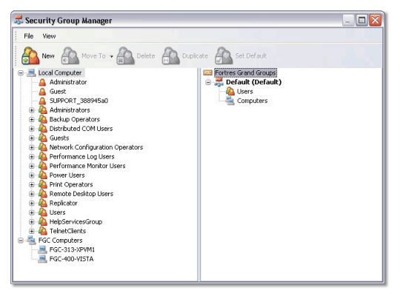Expand the Power Users group
The height and width of the screenshot is (299, 400).
pyautogui.click(x=32, y=175)
